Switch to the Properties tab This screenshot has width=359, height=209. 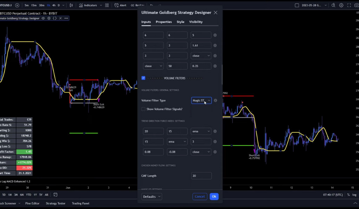coord(164,22)
